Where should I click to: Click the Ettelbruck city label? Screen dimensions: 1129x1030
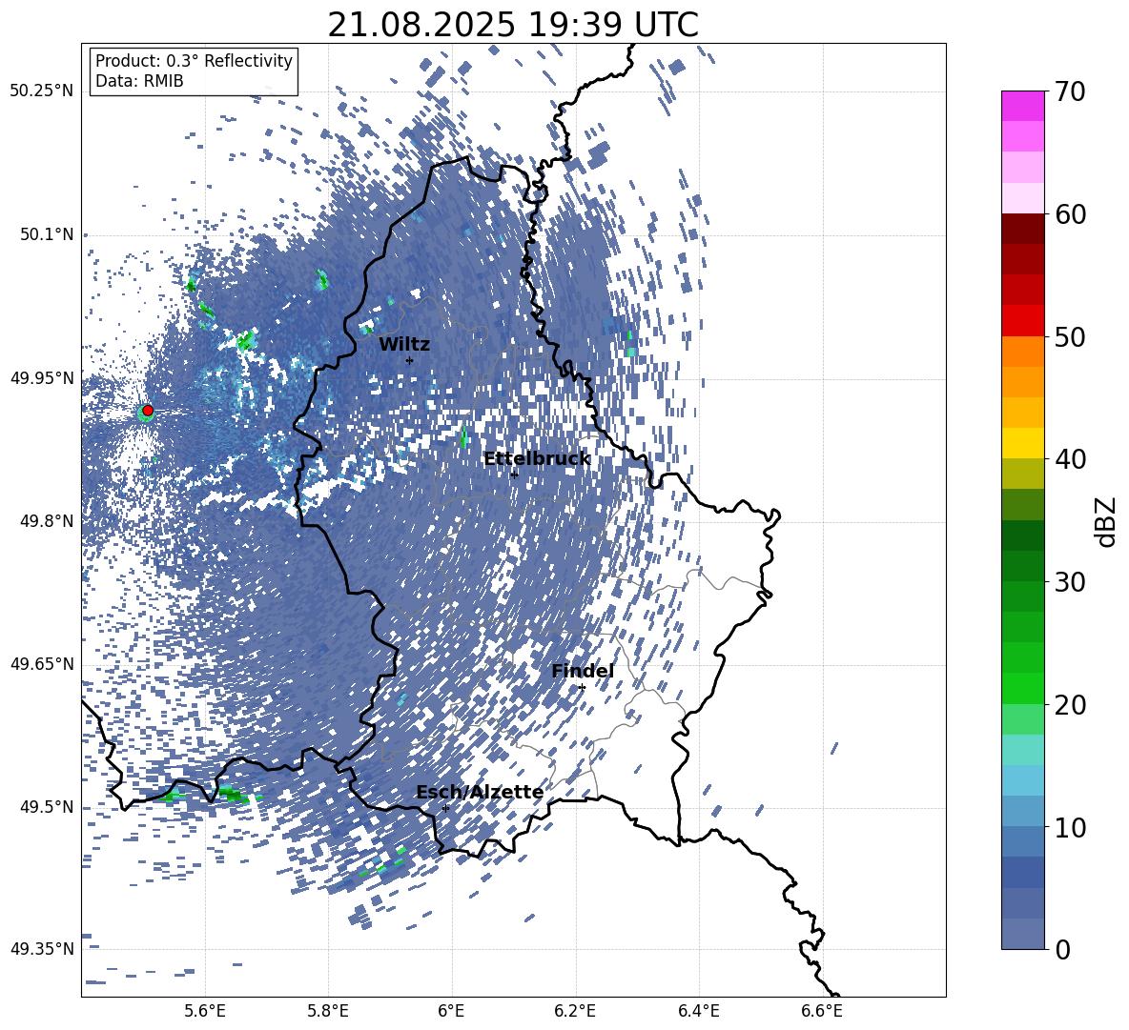(x=537, y=459)
